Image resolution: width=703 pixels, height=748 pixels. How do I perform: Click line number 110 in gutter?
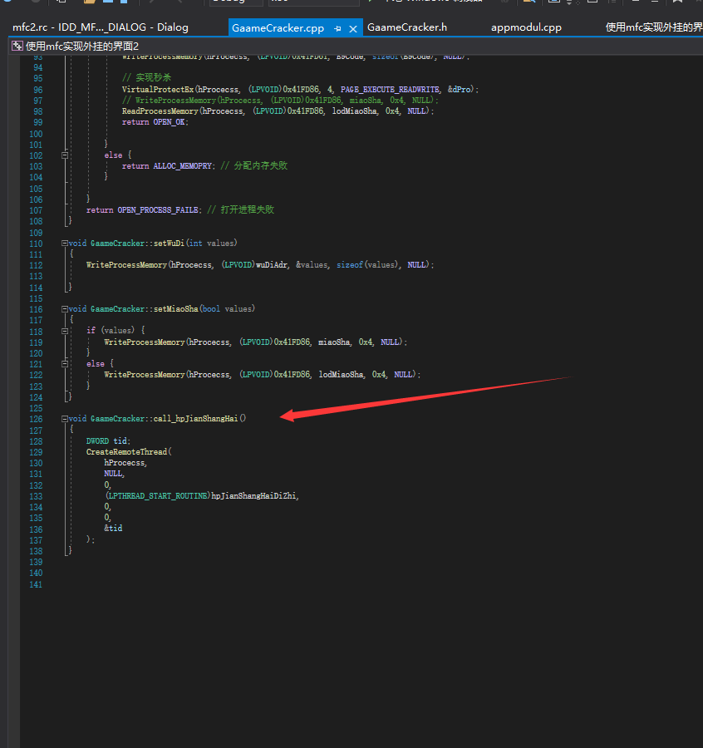[36, 244]
